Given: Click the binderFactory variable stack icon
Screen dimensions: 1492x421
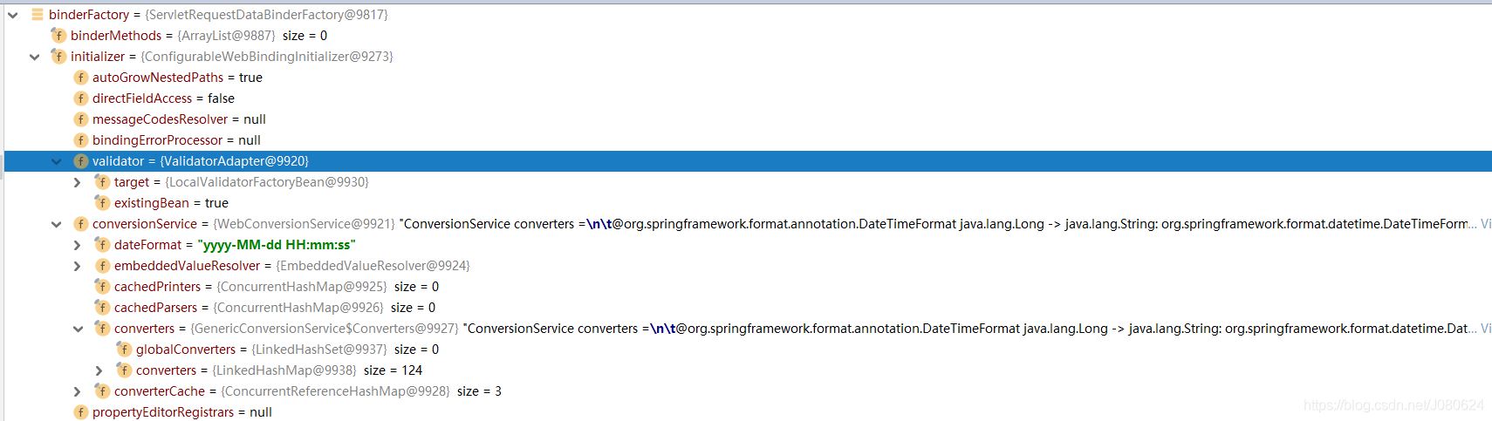Looking at the screenshot, I should (38, 15).
